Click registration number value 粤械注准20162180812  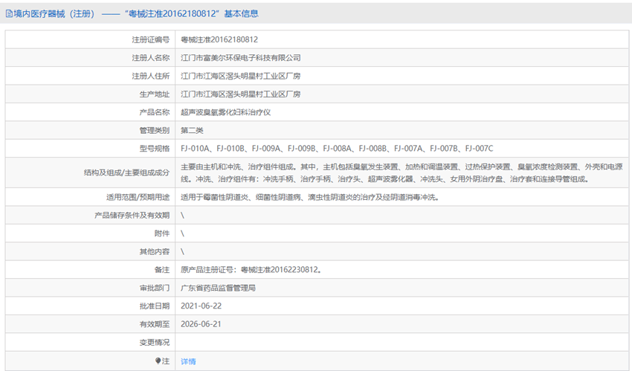[219, 39]
